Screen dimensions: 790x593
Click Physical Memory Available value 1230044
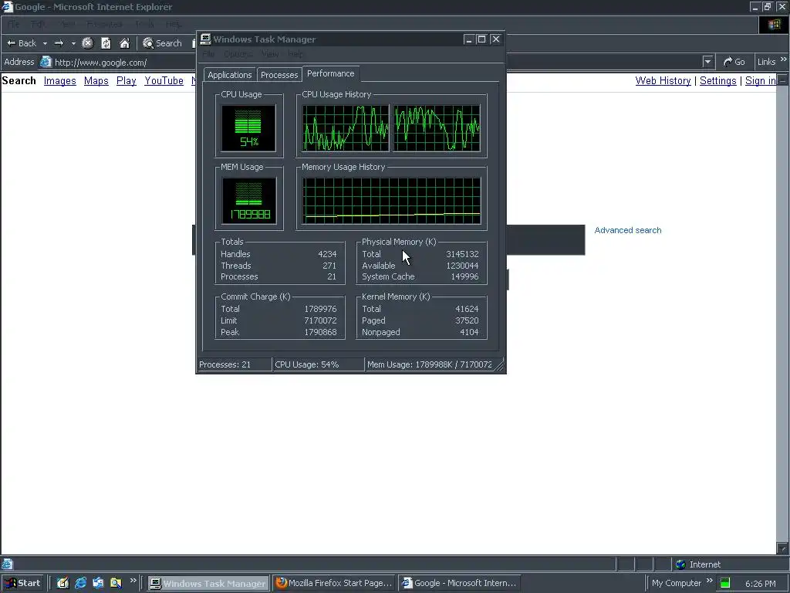(x=463, y=266)
